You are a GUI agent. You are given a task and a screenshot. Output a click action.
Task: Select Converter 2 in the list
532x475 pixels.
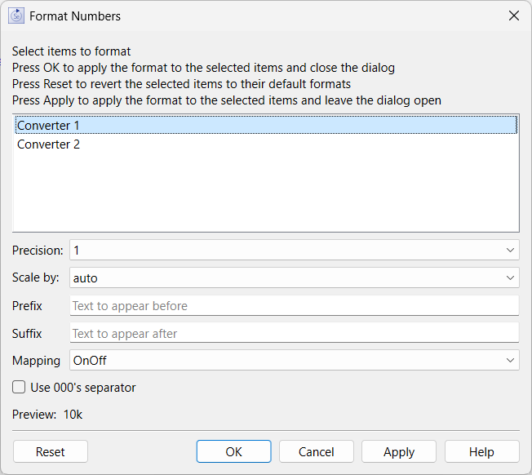pyautogui.click(x=266, y=144)
